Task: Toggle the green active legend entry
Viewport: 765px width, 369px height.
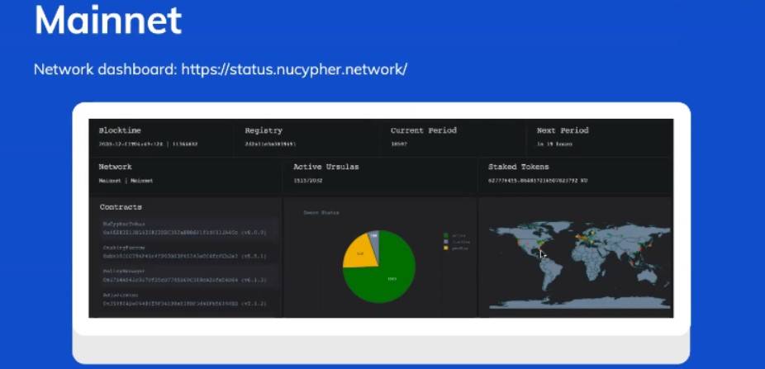Action: (455, 236)
